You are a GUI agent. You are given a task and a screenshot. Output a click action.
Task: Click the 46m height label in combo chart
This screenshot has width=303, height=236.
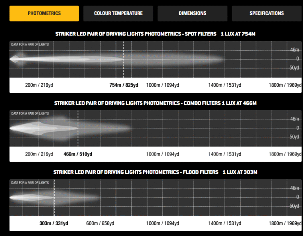click(x=295, y=119)
